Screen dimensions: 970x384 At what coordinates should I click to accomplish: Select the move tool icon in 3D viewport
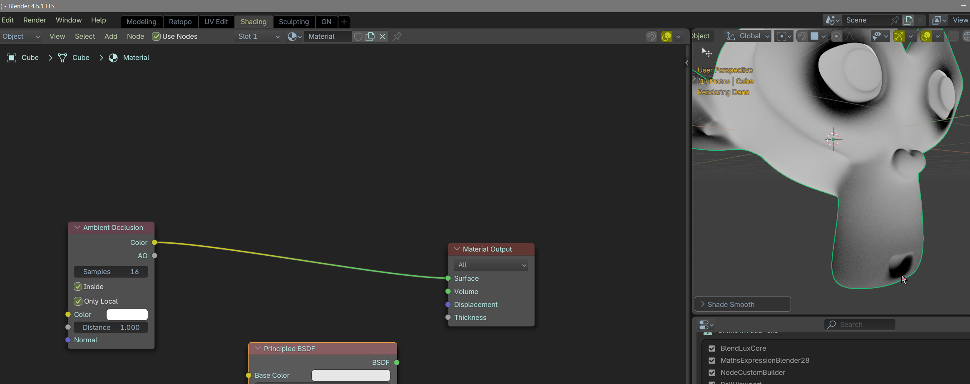(707, 52)
